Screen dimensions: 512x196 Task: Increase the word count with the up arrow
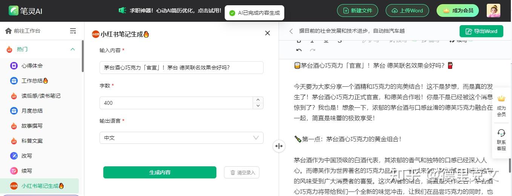click(x=258, y=100)
